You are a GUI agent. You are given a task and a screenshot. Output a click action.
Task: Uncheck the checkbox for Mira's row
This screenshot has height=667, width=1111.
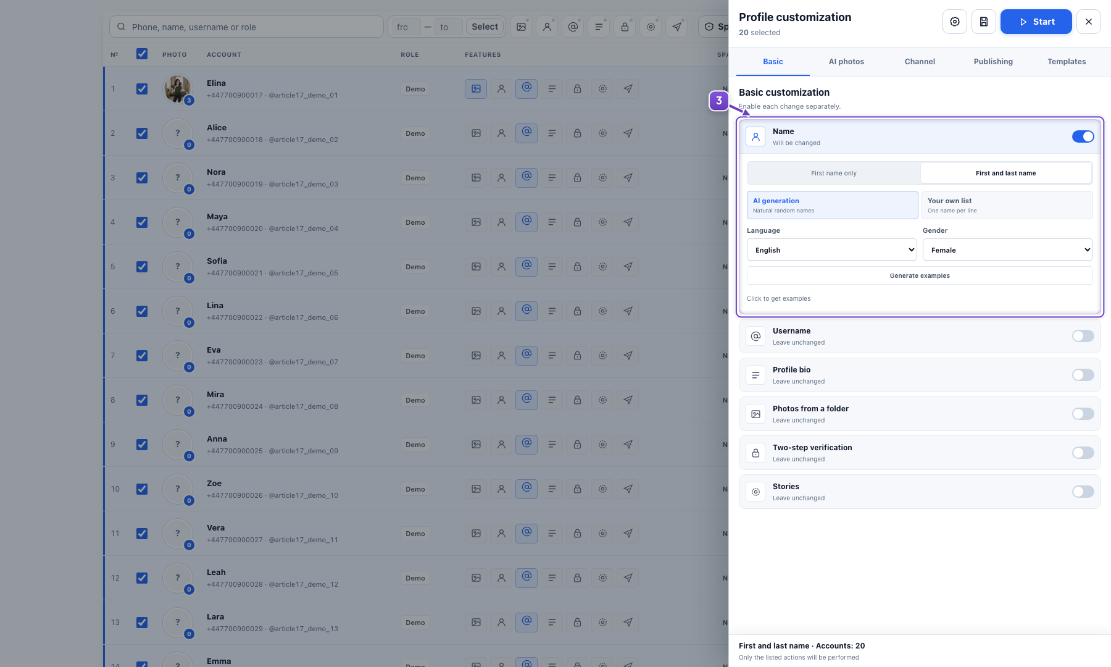(142, 400)
